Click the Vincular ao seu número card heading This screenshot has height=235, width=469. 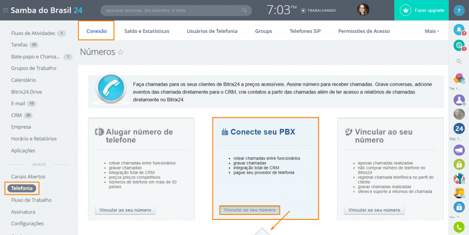383,136
